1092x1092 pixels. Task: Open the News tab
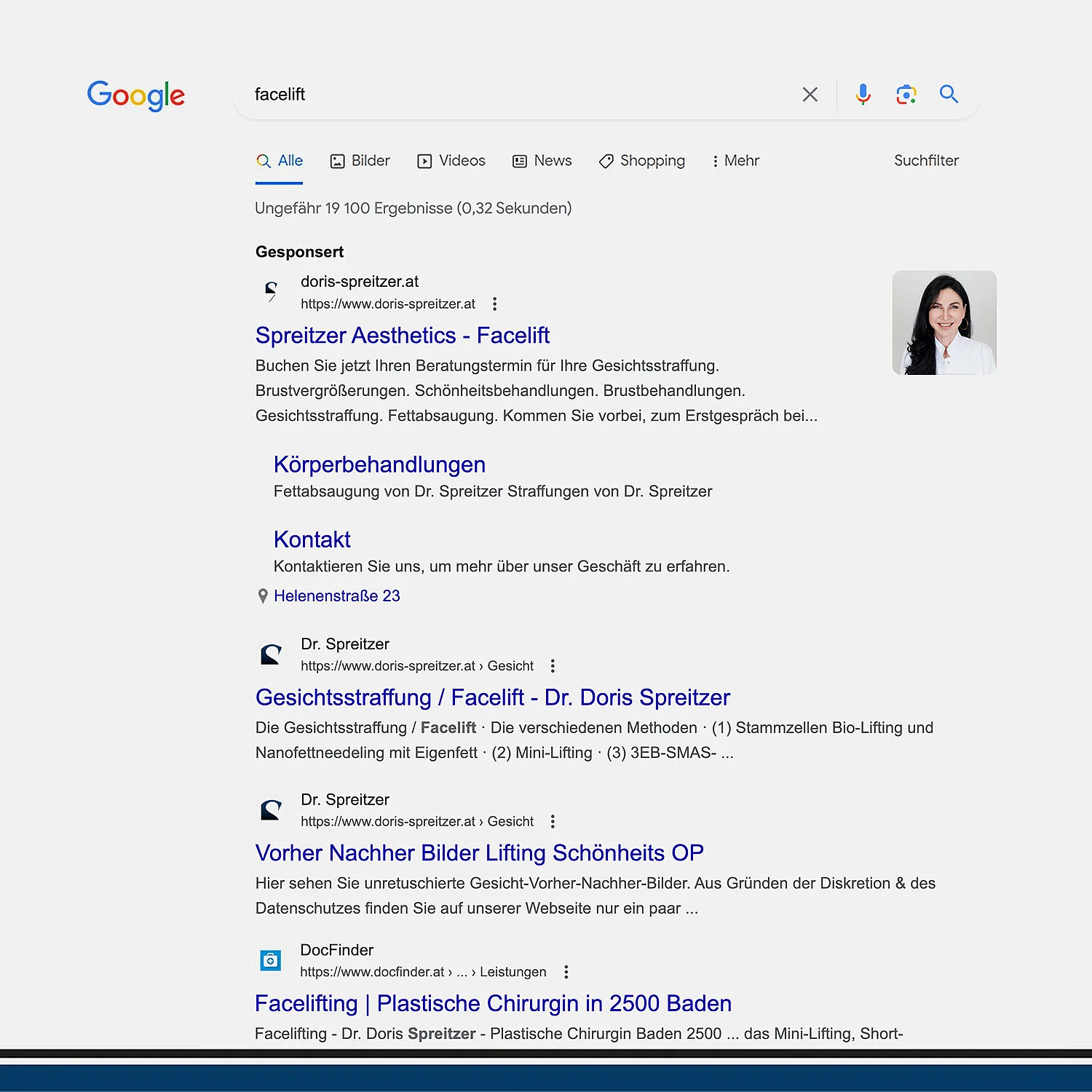coord(542,160)
